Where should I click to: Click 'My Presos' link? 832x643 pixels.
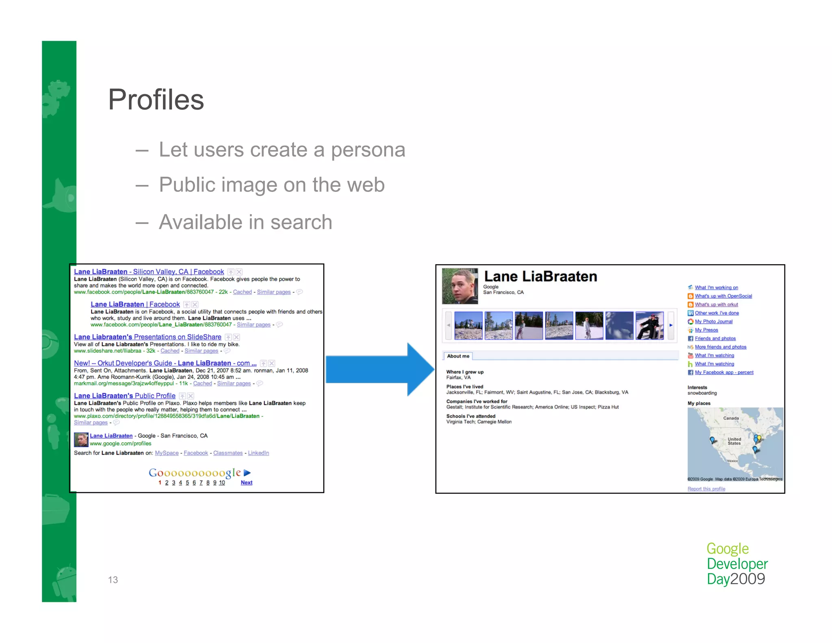(x=706, y=330)
